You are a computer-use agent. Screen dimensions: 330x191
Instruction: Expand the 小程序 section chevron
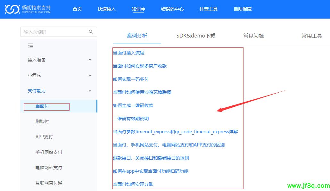pos(90,75)
